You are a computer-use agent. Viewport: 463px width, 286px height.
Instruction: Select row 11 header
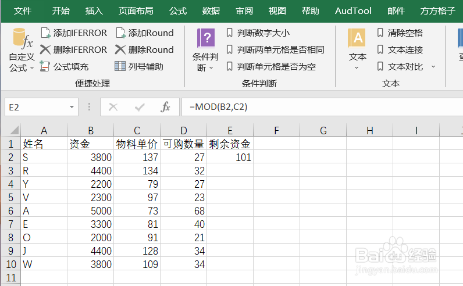(x=11, y=277)
